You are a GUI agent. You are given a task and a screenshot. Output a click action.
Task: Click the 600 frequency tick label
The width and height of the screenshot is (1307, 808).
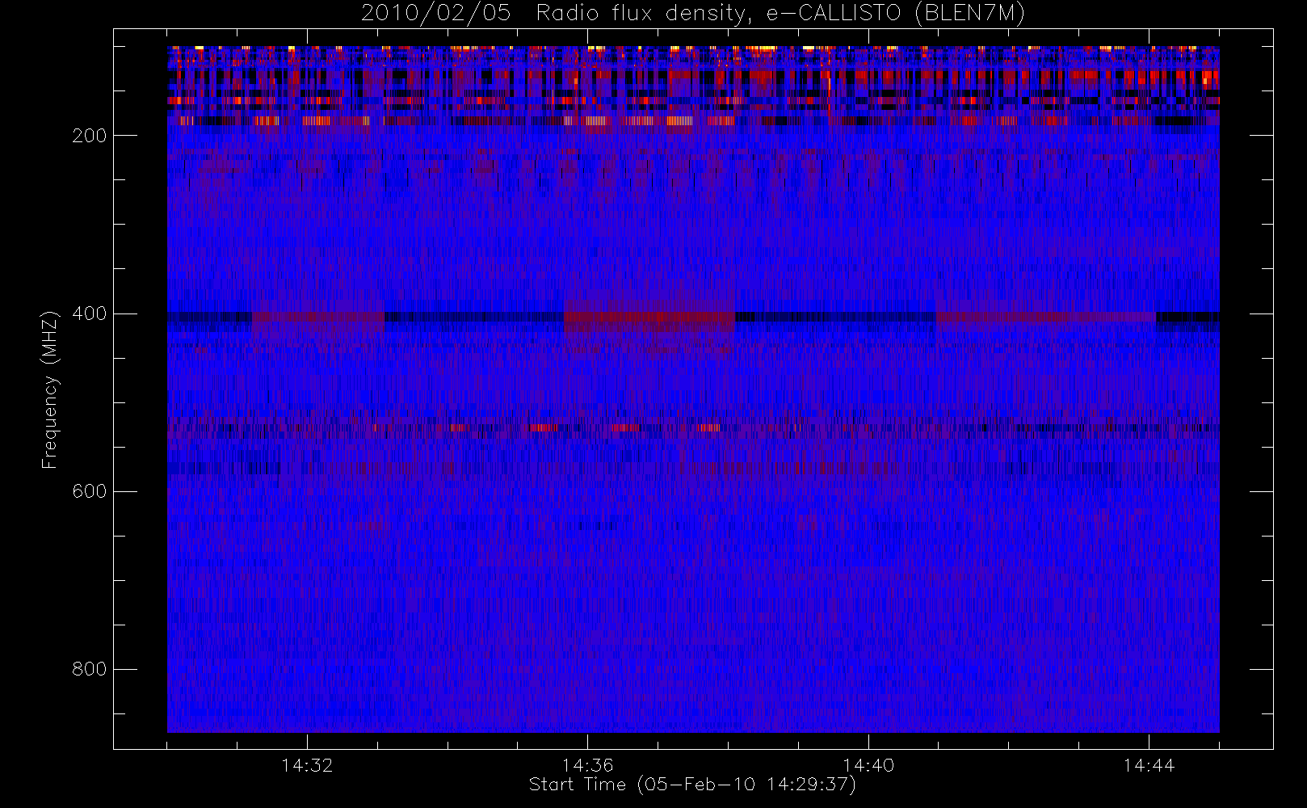click(x=89, y=491)
